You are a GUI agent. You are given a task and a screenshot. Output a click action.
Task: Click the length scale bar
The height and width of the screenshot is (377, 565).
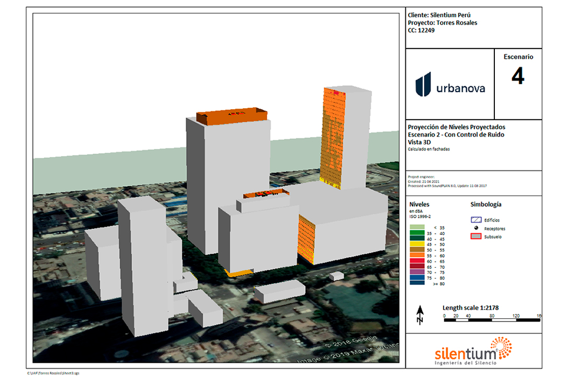[x=491, y=319]
